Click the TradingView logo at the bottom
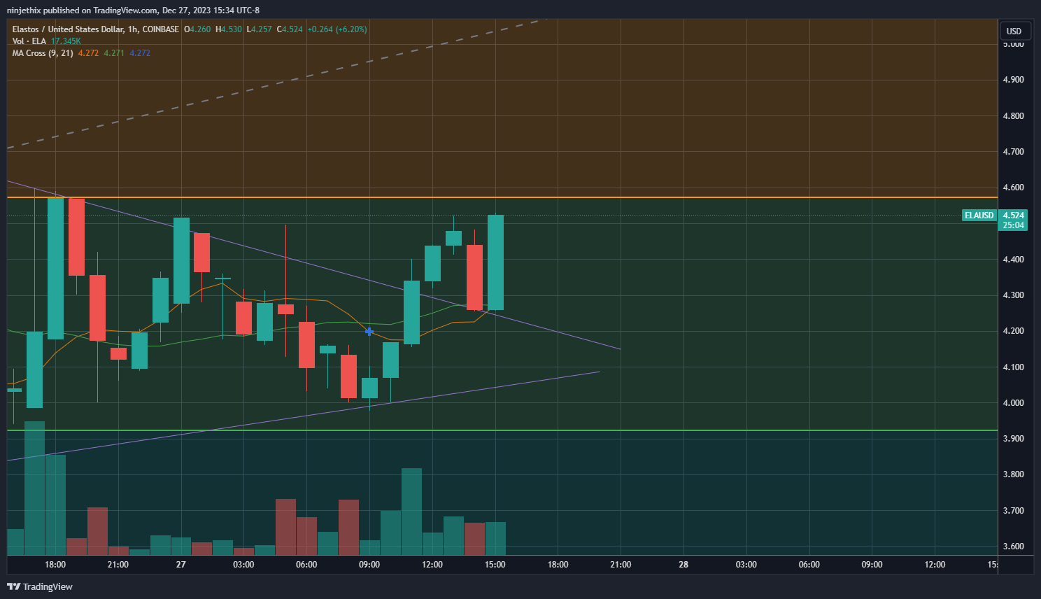The image size is (1041, 599). coord(40,586)
